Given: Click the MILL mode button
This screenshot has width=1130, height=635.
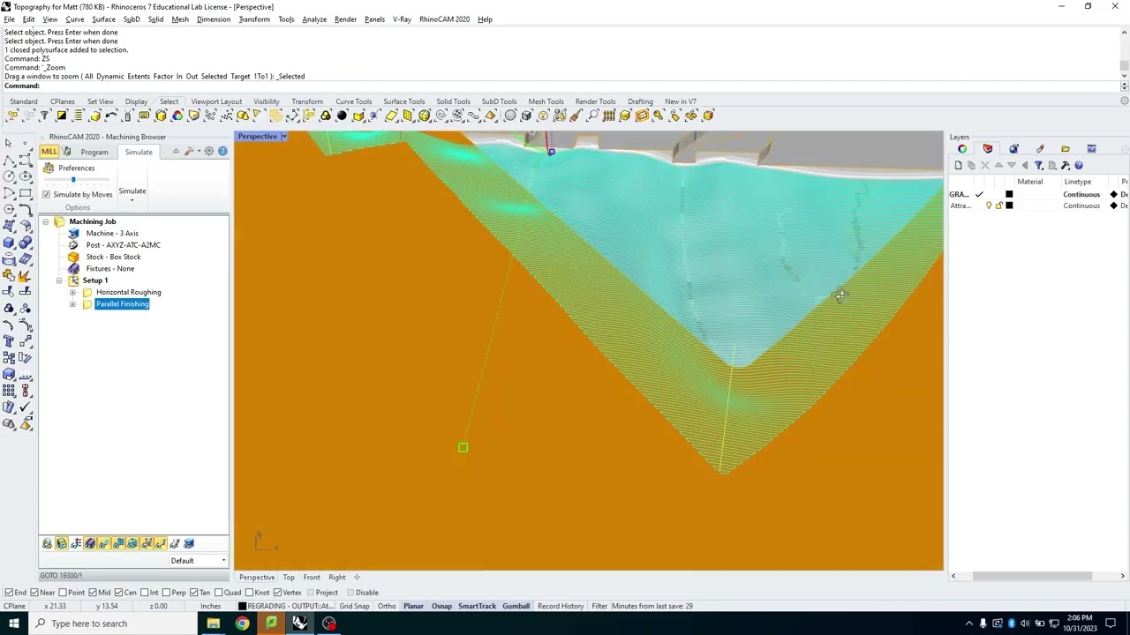Looking at the screenshot, I should [49, 152].
